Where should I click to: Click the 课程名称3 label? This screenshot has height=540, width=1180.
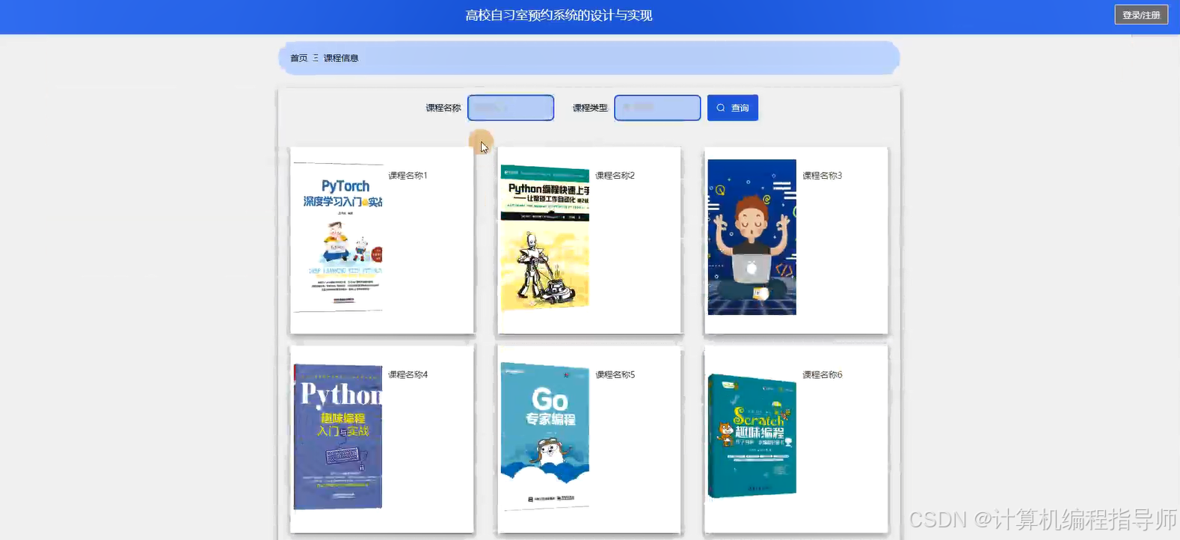pyautogui.click(x=822, y=176)
